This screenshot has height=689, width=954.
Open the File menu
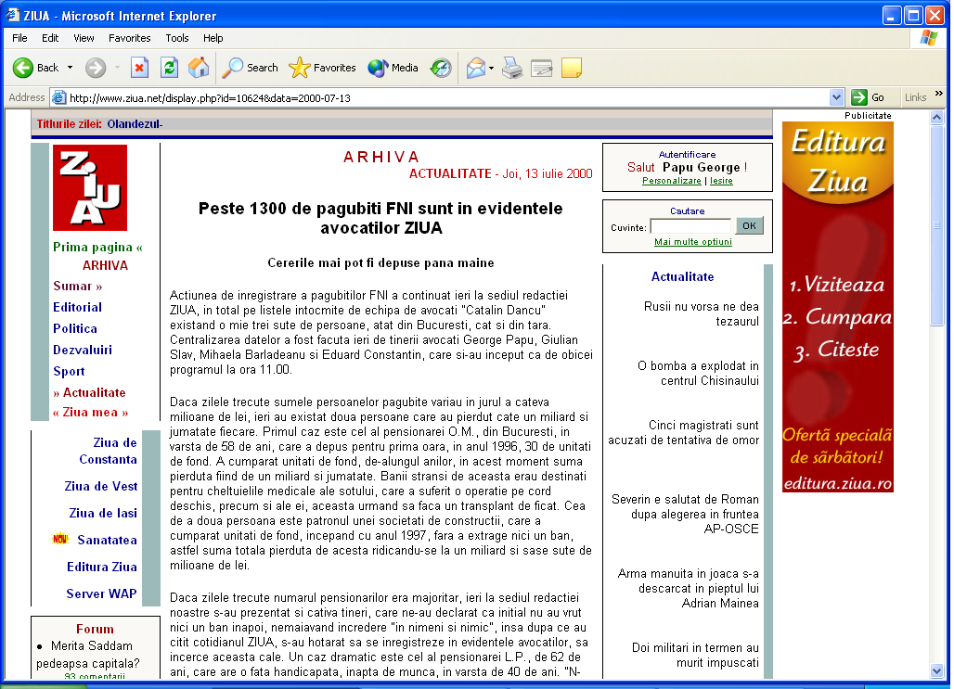19,38
